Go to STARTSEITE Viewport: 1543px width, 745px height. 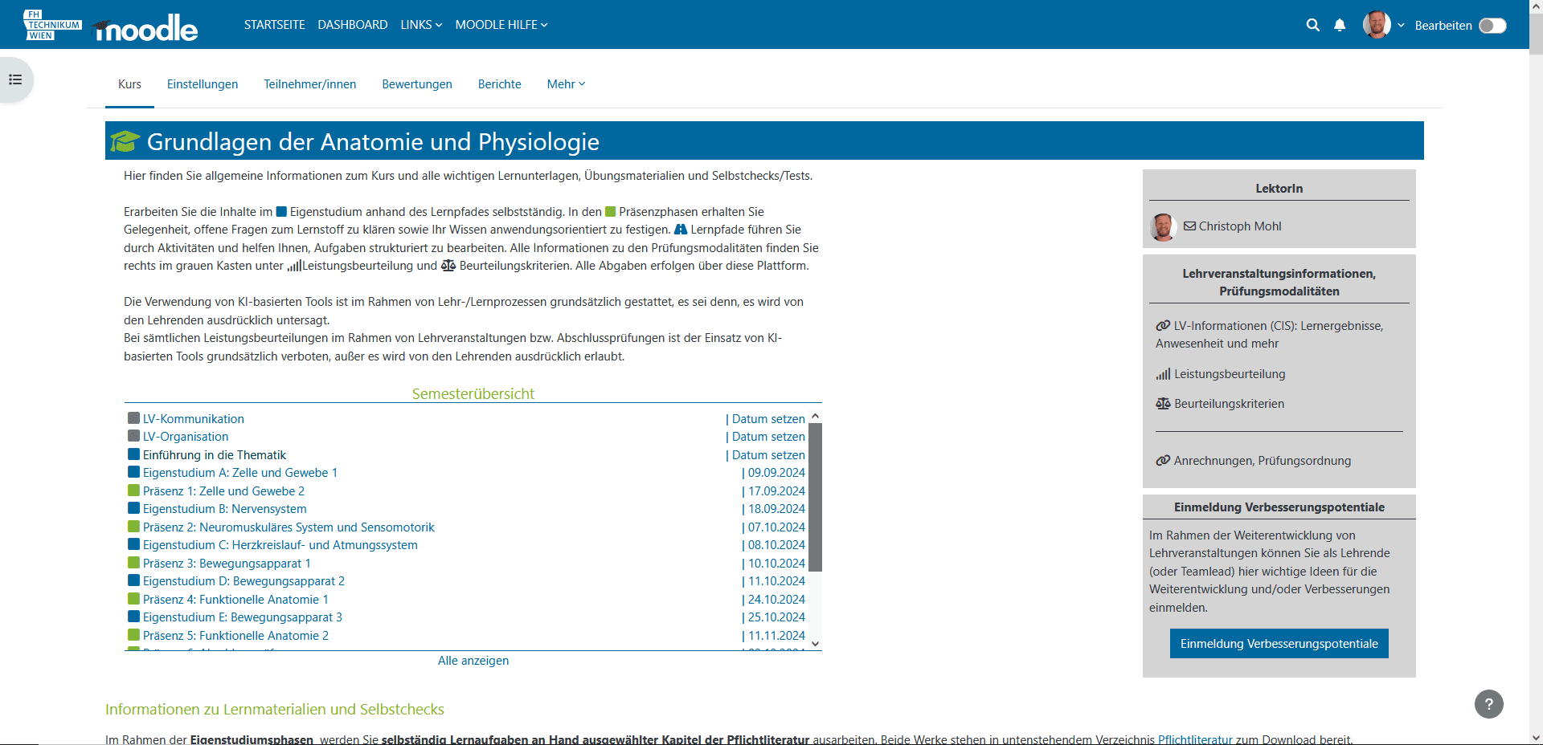[x=275, y=25]
